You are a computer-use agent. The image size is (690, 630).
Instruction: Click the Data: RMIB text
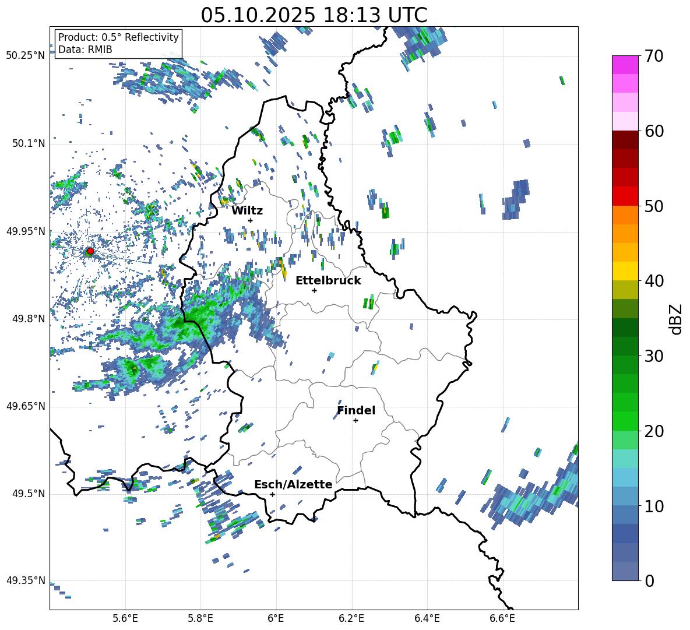pos(85,50)
